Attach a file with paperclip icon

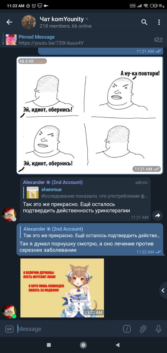tap(143, 329)
